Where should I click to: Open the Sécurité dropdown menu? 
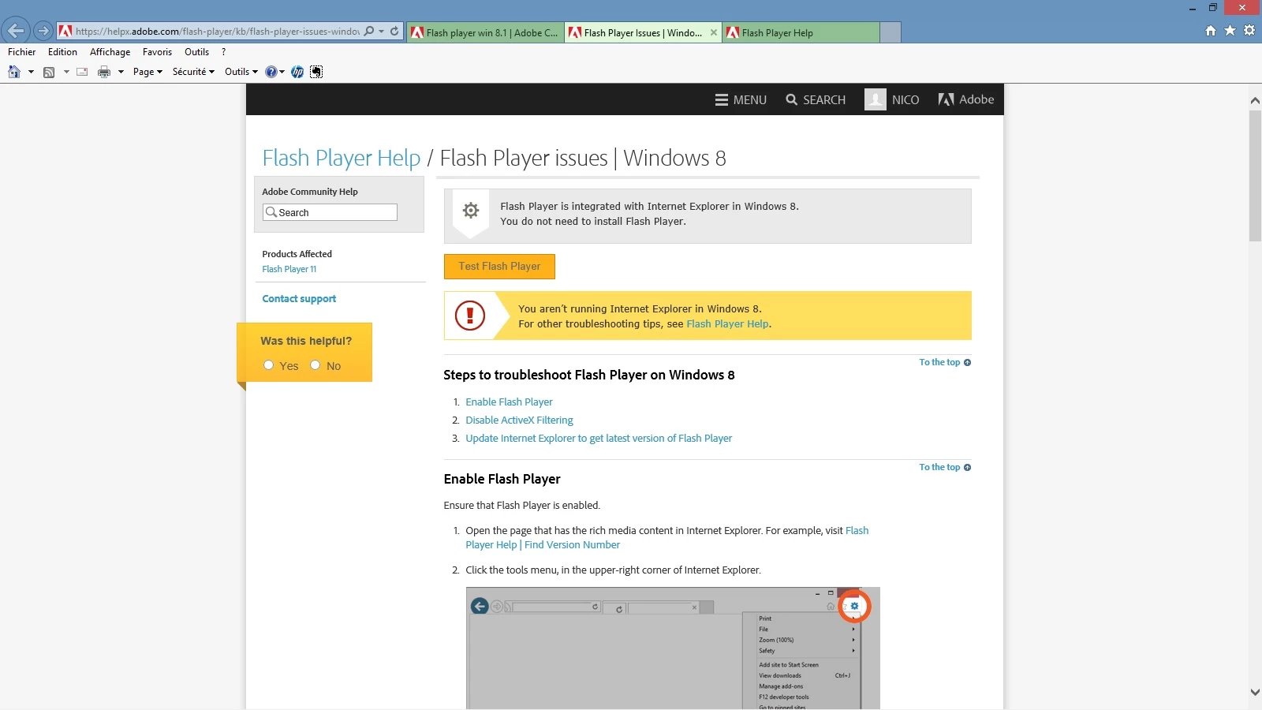(193, 72)
